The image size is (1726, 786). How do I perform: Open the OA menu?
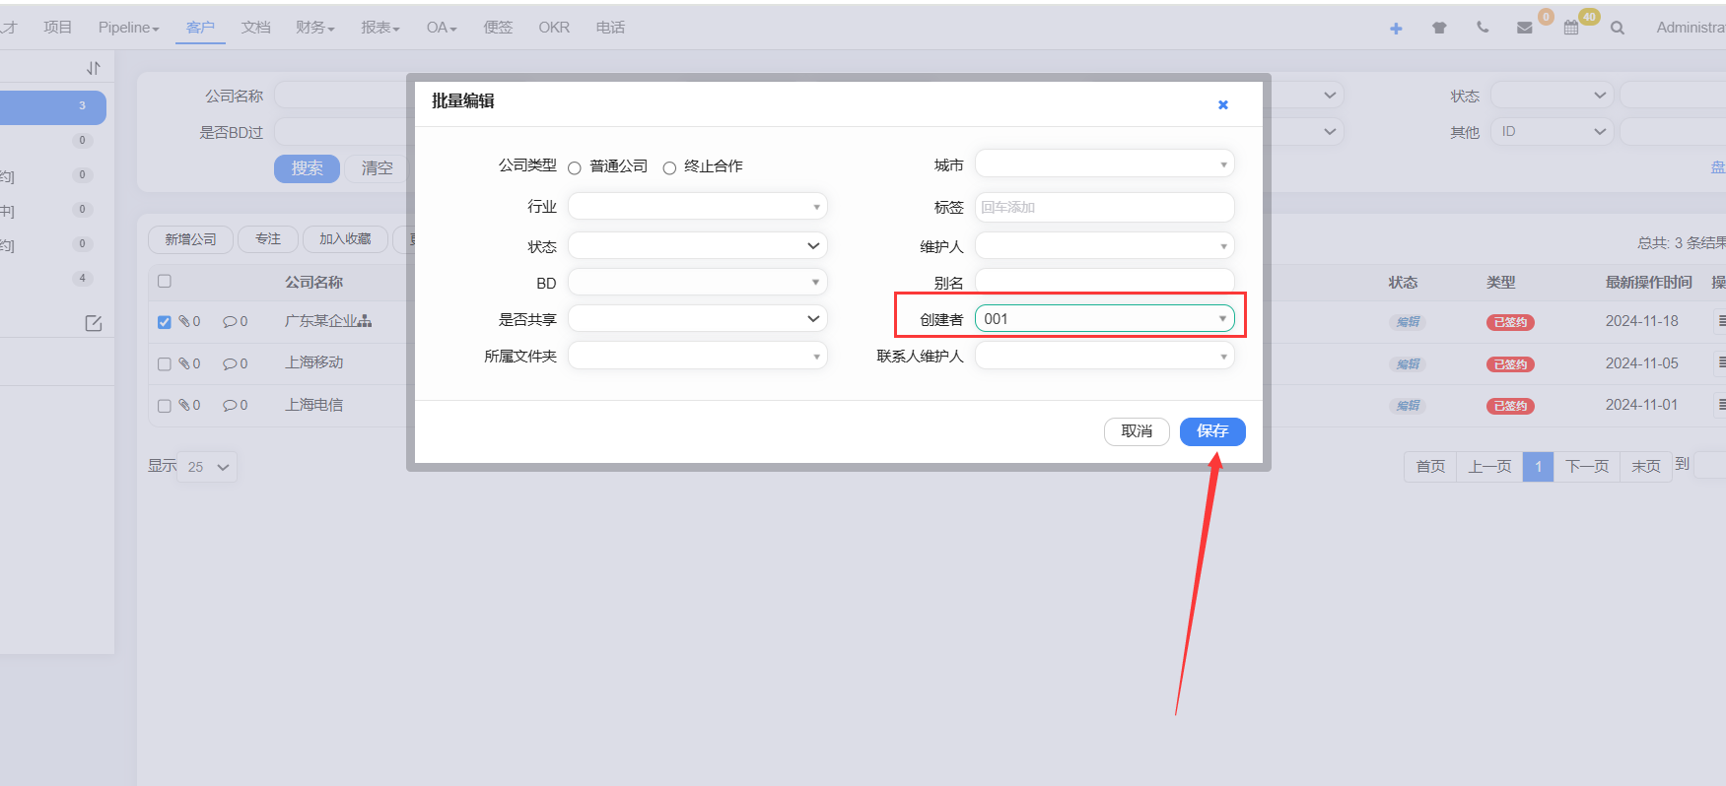(442, 28)
